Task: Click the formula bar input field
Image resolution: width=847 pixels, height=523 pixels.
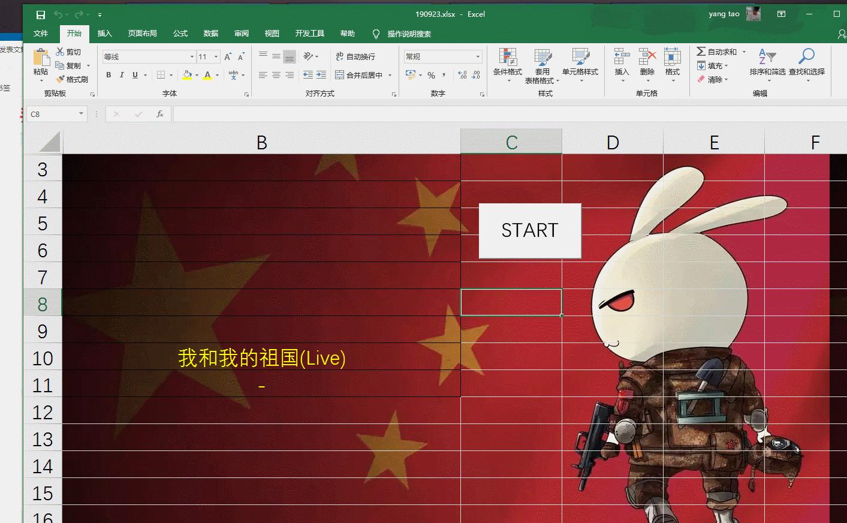Action: tap(510, 114)
